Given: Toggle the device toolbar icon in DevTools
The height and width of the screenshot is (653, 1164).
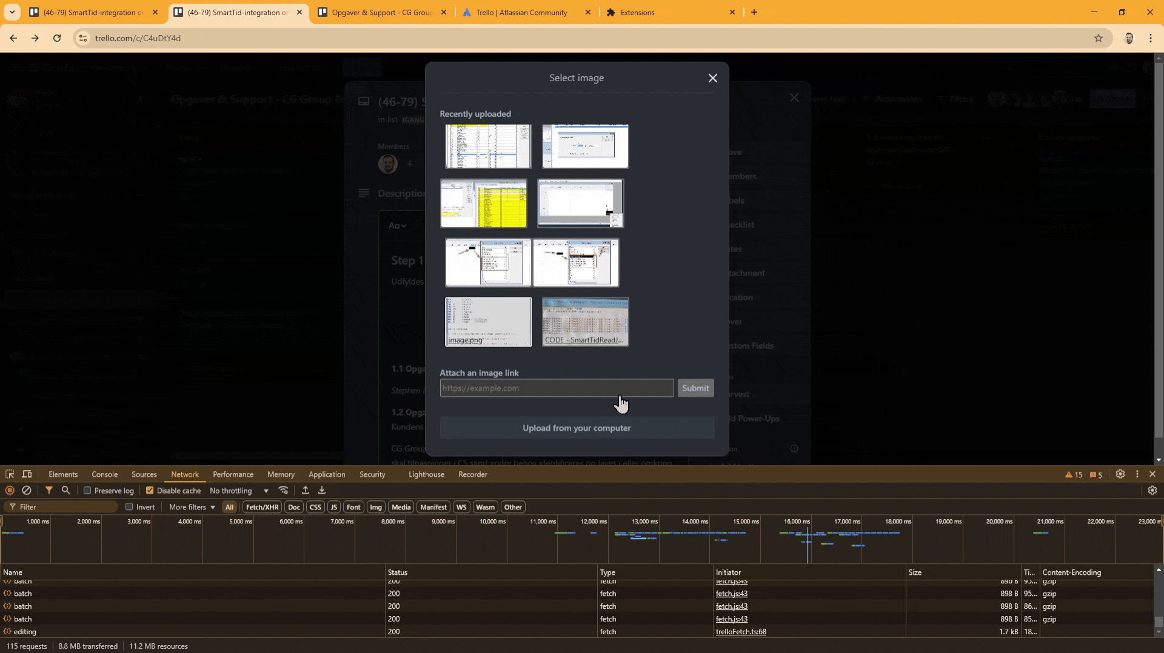Looking at the screenshot, I should (27, 474).
